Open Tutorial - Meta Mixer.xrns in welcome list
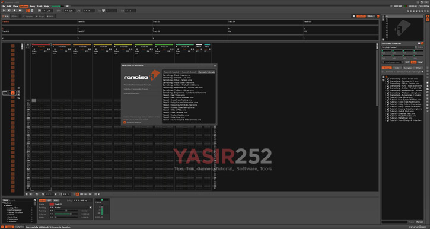 [174, 117]
